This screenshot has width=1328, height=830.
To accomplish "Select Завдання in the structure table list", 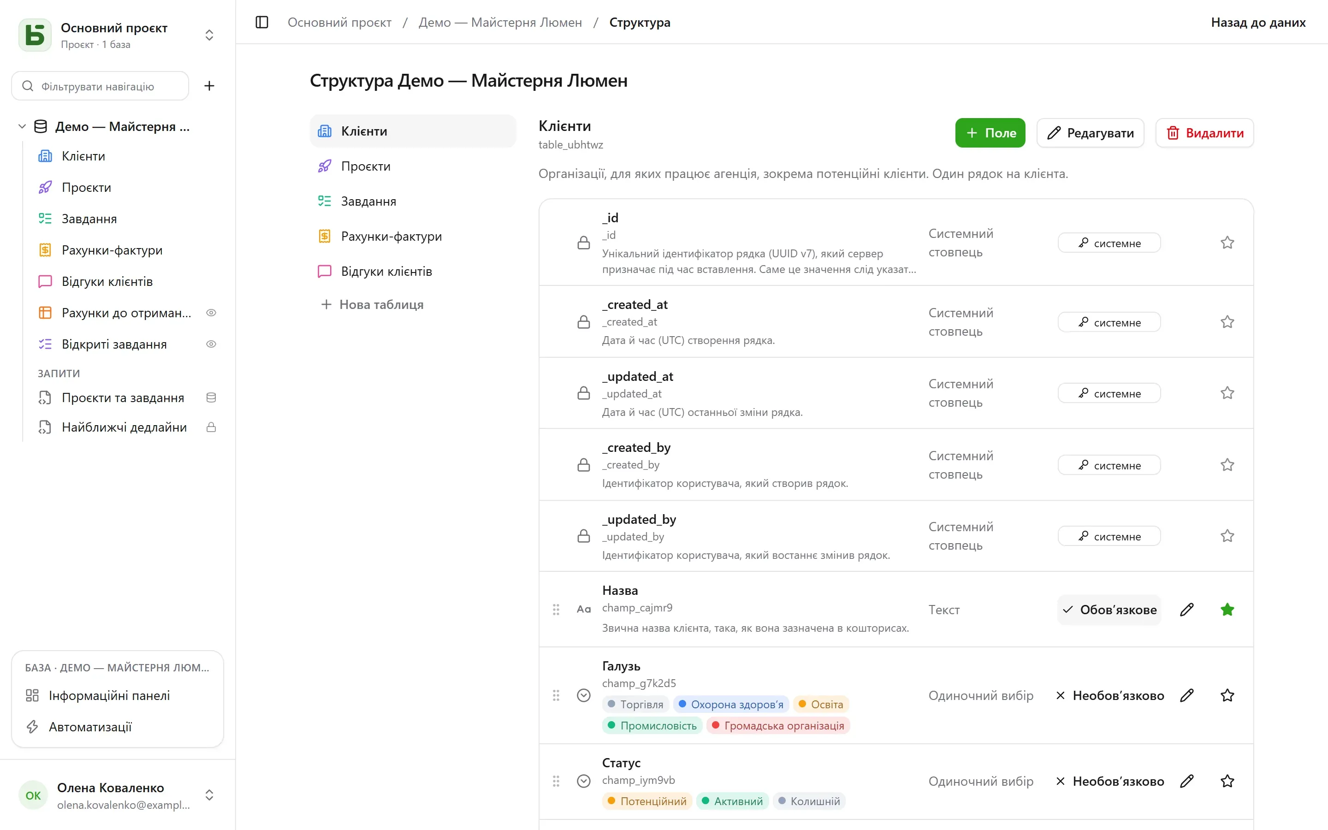I will click(413, 202).
